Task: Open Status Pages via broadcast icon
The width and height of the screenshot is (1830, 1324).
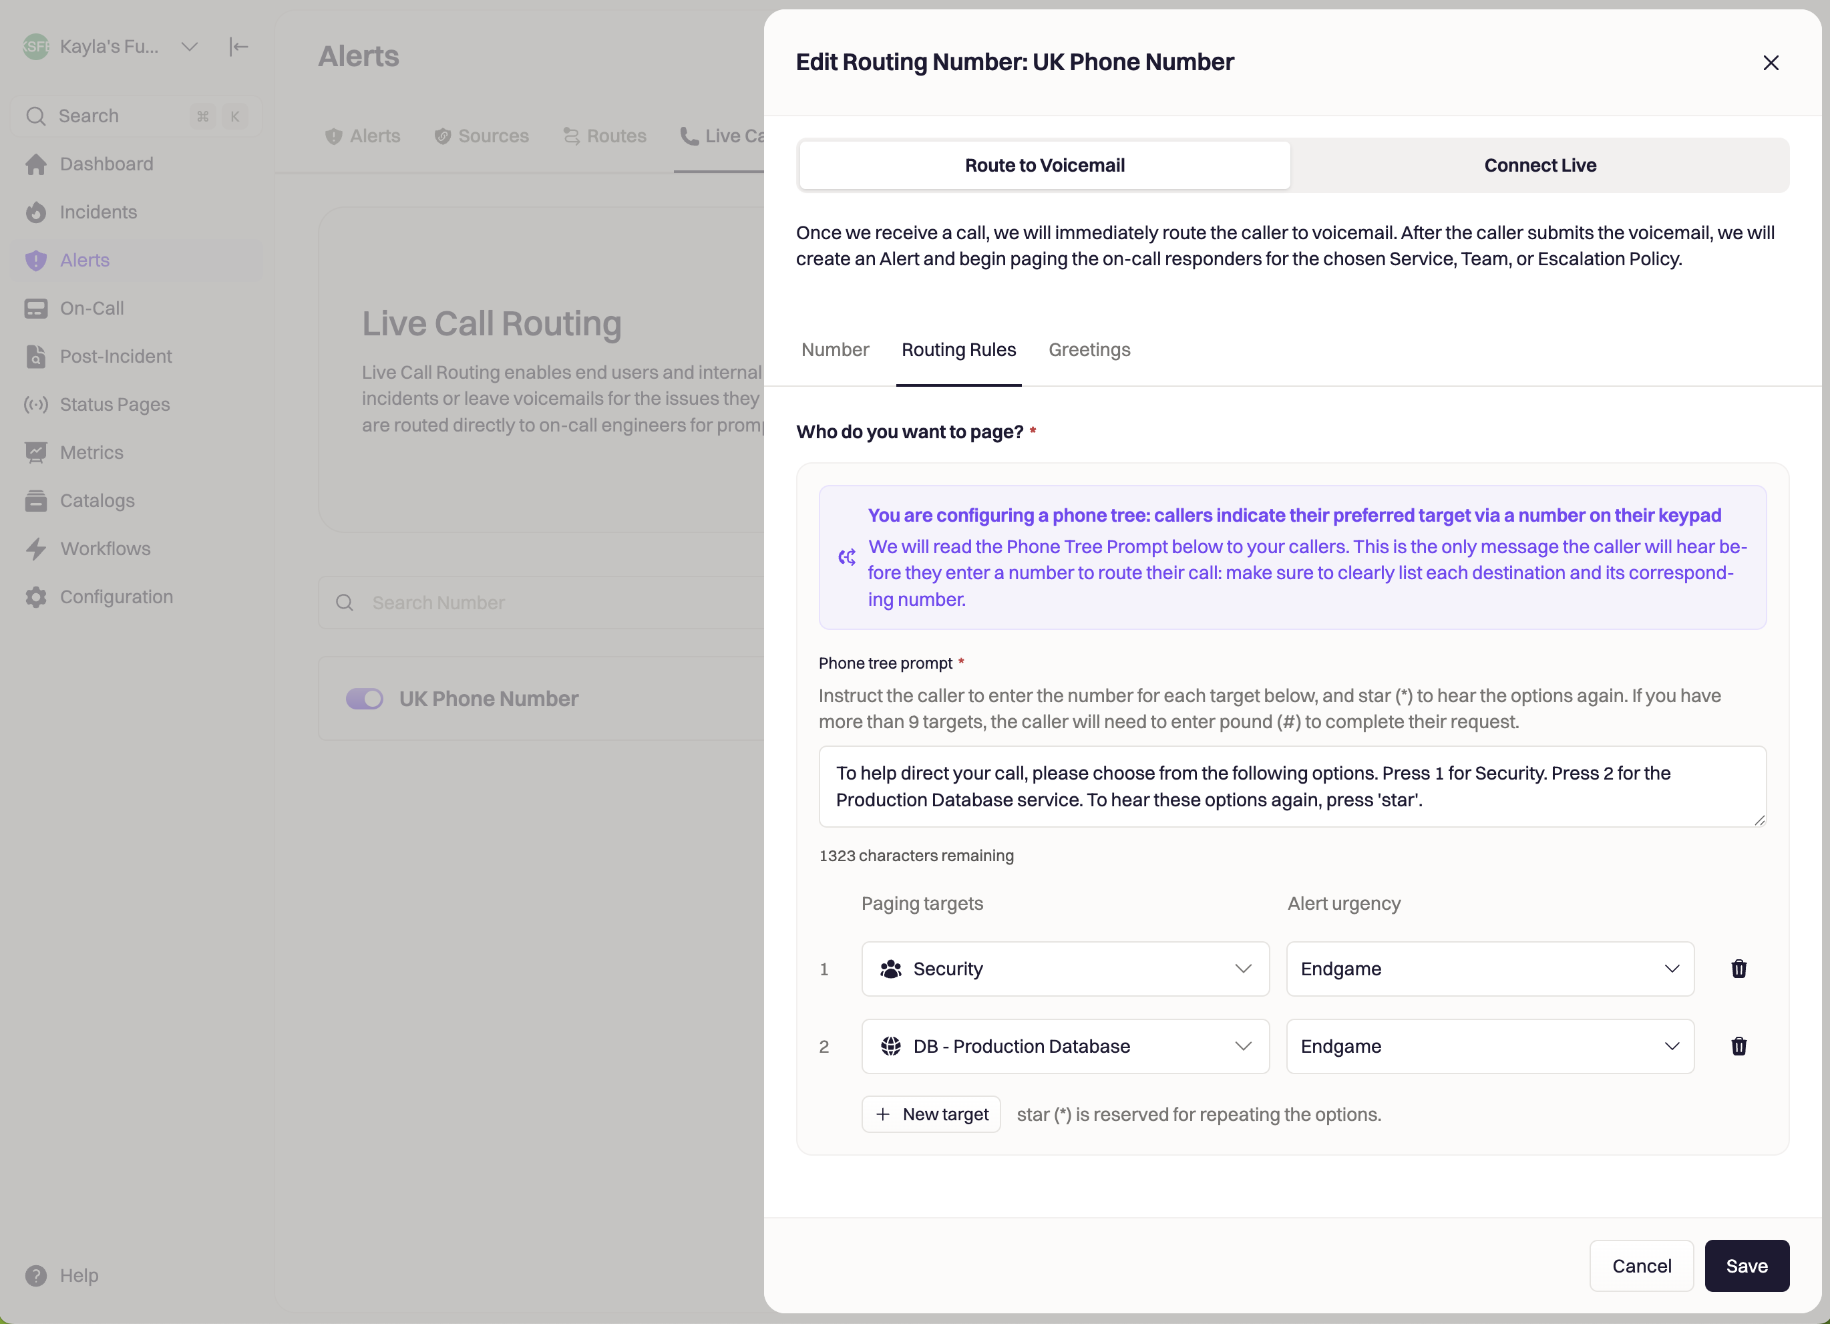Action: click(x=35, y=404)
